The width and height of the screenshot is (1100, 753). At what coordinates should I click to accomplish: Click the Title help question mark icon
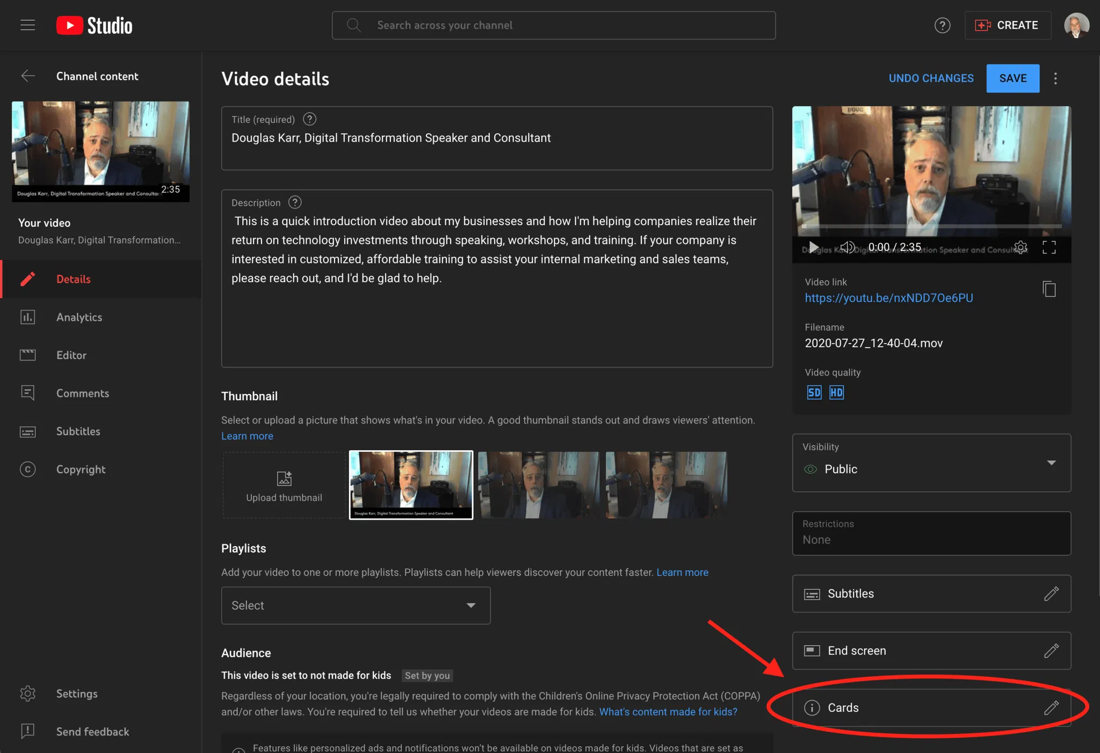(x=309, y=119)
